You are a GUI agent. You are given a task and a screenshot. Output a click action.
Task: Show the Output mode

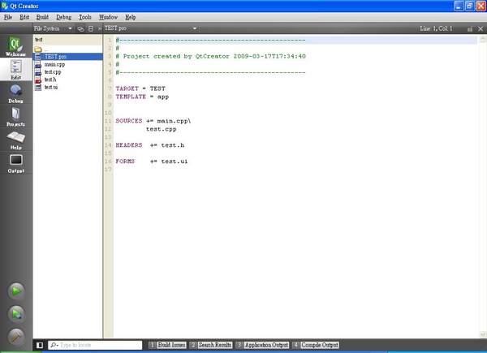click(15, 163)
